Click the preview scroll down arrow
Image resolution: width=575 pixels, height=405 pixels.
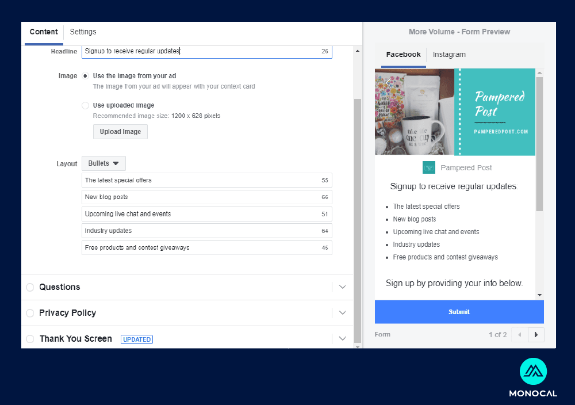coord(539,295)
